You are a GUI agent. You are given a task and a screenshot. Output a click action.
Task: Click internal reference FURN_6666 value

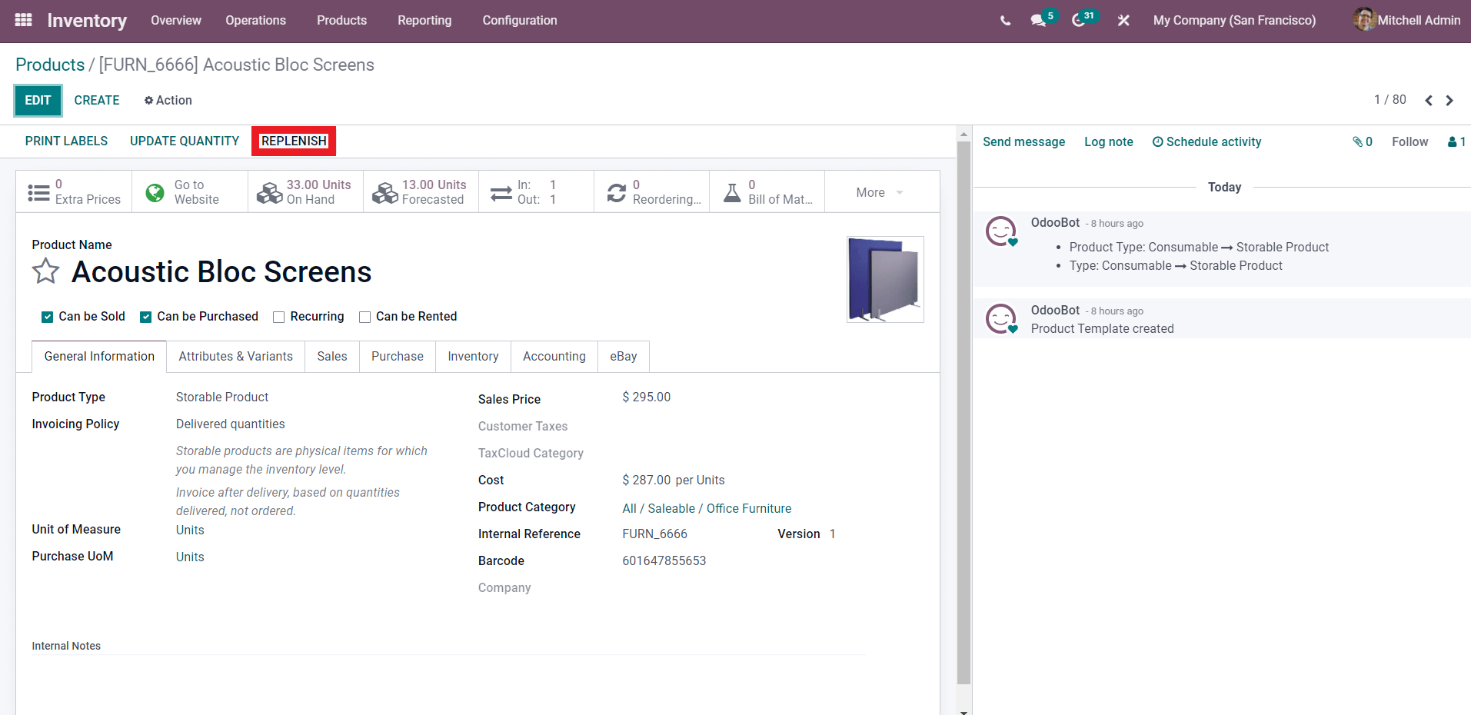click(654, 534)
